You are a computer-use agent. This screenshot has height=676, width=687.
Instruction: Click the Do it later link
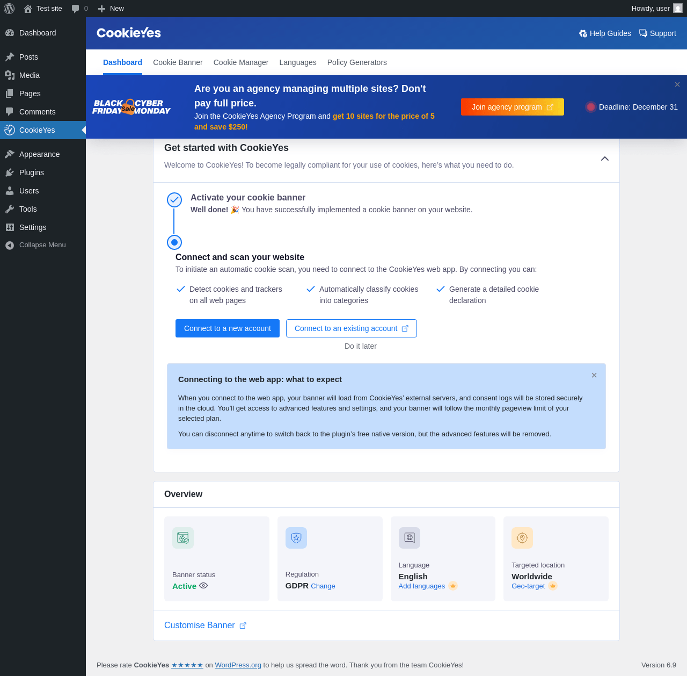tap(361, 346)
